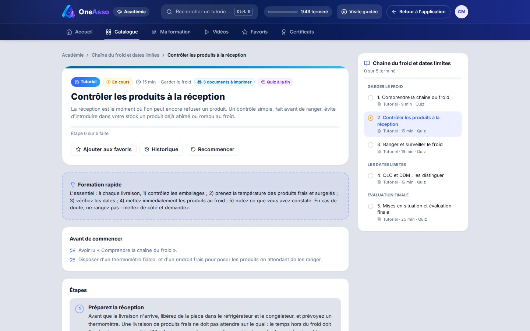Open the Historique
530x331 pixels.
pos(161,149)
